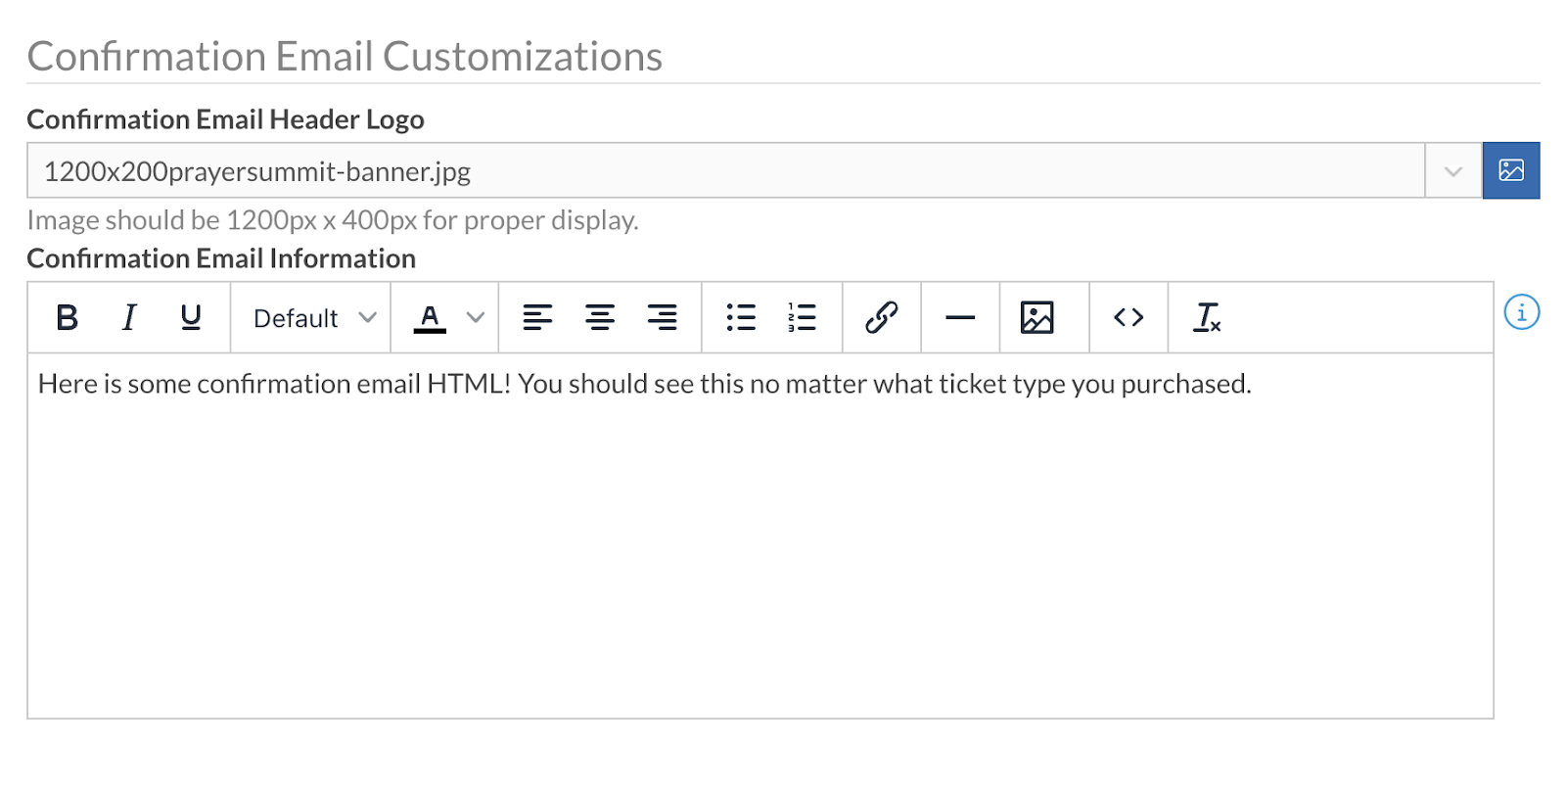
Task: Show info for Confirmation Email Information
Action: coord(1522,312)
